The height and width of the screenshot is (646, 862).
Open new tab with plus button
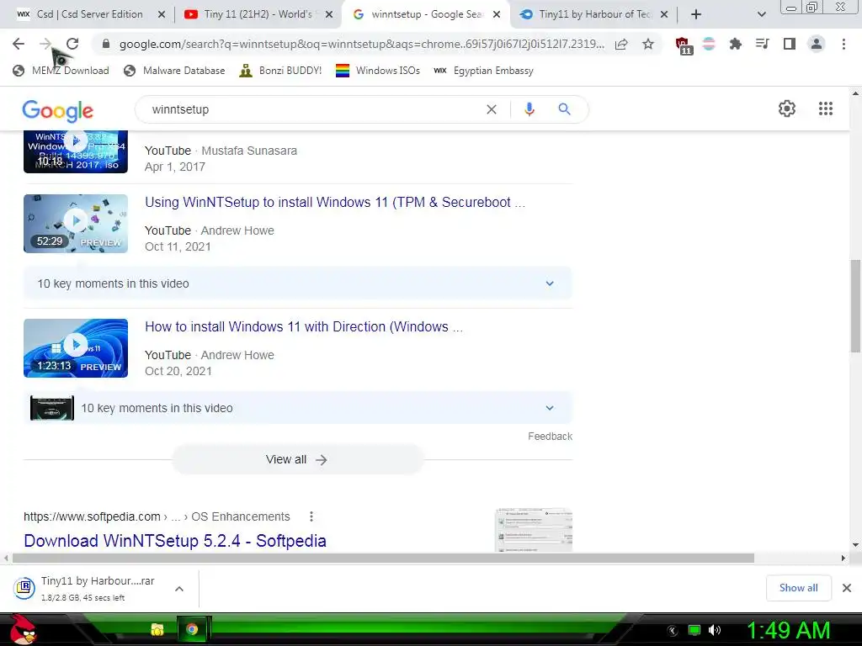(x=696, y=14)
